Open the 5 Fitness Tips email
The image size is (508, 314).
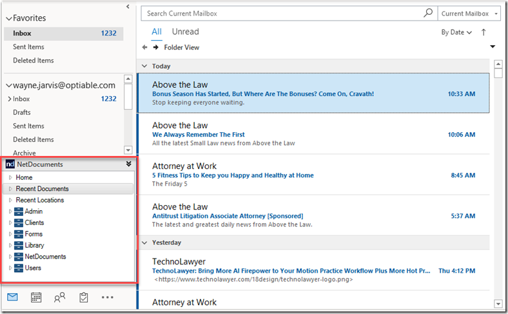(x=313, y=175)
